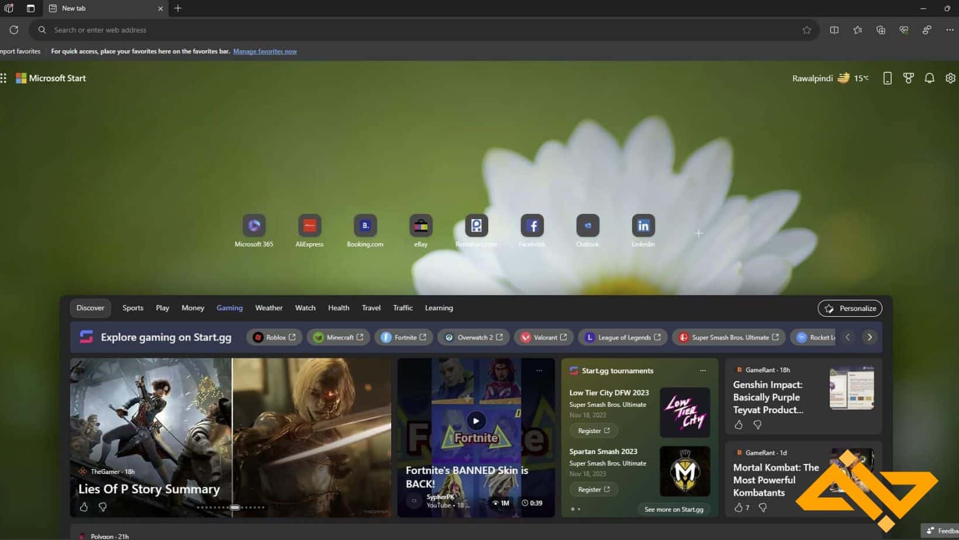This screenshot has width=959, height=540.
Task: Refresh the current page
Action: (14, 30)
